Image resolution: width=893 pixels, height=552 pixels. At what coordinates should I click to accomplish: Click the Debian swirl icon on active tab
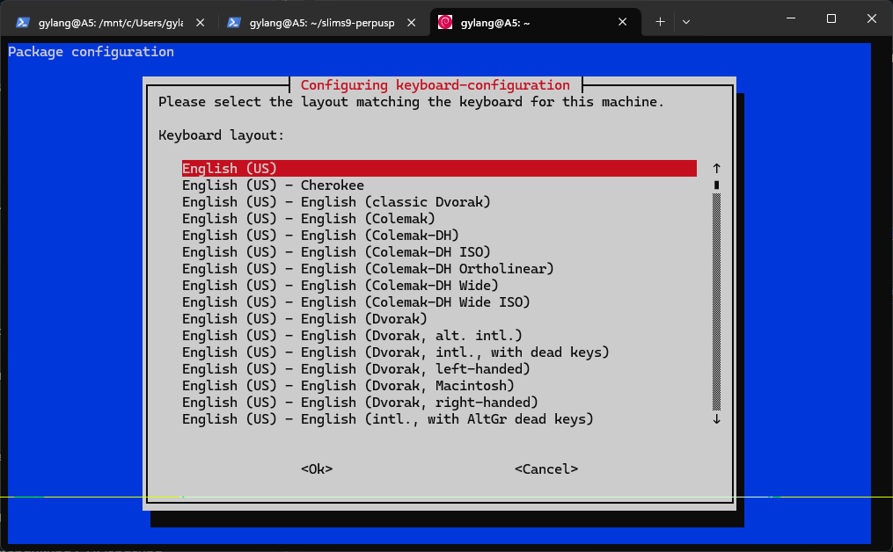445,21
